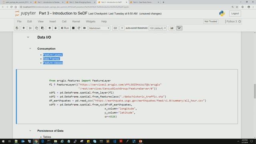The image size is (256, 144).
Task: Click the collapsible headings toolbar icon
Action: click(122, 28)
